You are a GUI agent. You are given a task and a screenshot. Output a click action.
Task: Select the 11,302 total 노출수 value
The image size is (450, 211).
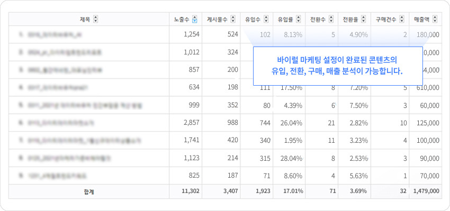point(191,191)
